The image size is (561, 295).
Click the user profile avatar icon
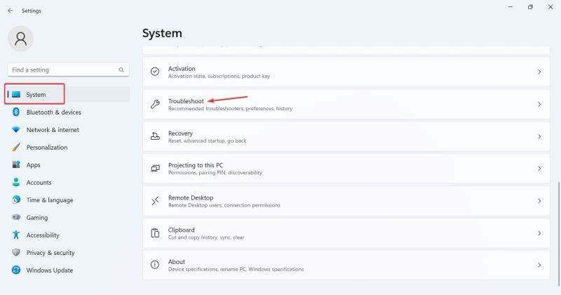pos(20,39)
